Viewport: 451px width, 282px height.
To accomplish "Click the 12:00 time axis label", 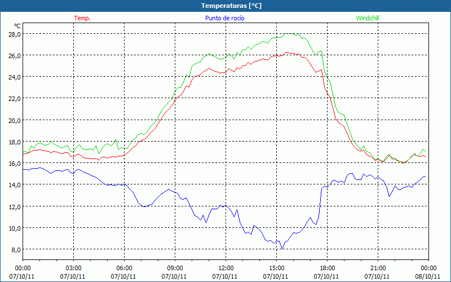I will [226, 268].
